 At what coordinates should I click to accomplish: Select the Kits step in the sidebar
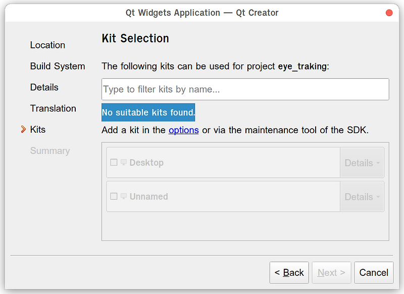pos(38,130)
